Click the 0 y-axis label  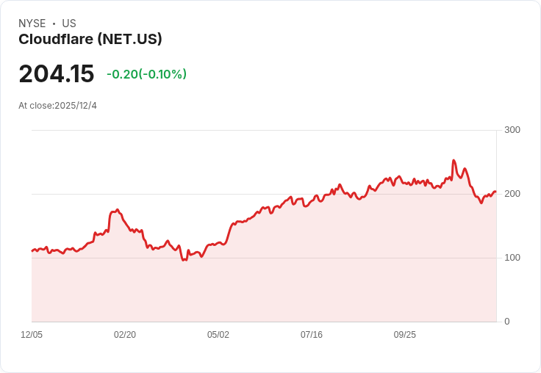[507, 322]
